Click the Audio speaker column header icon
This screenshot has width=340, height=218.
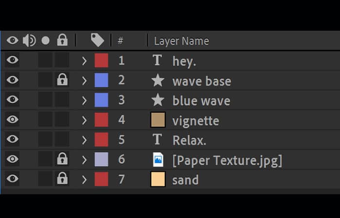(x=29, y=40)
